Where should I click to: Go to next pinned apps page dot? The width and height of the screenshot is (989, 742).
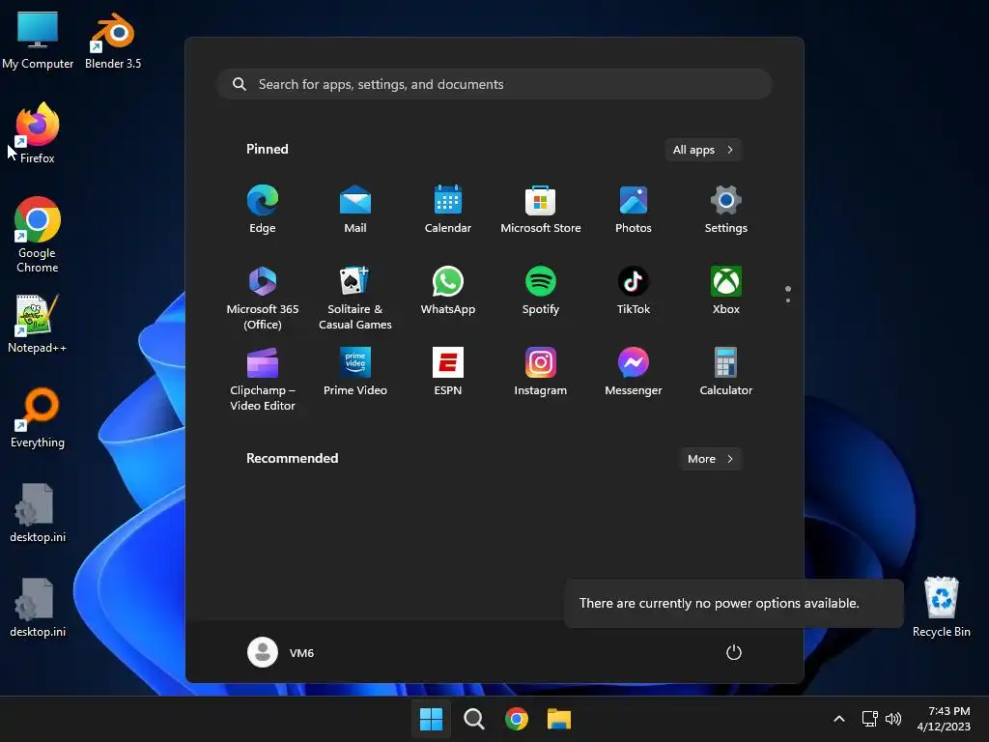(788, 300)
